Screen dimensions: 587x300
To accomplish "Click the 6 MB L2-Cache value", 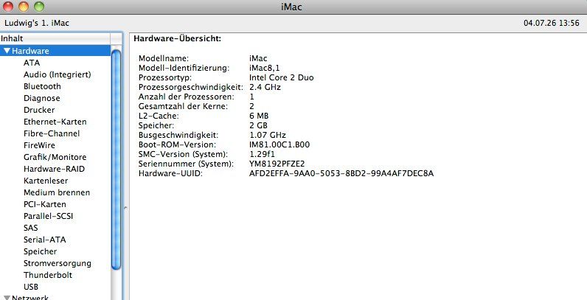I will click(x=259, y=116).
